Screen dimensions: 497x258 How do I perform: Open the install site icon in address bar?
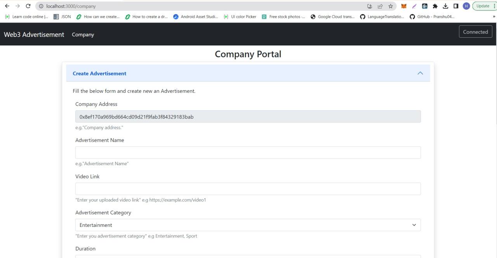[x=369, y=6]
